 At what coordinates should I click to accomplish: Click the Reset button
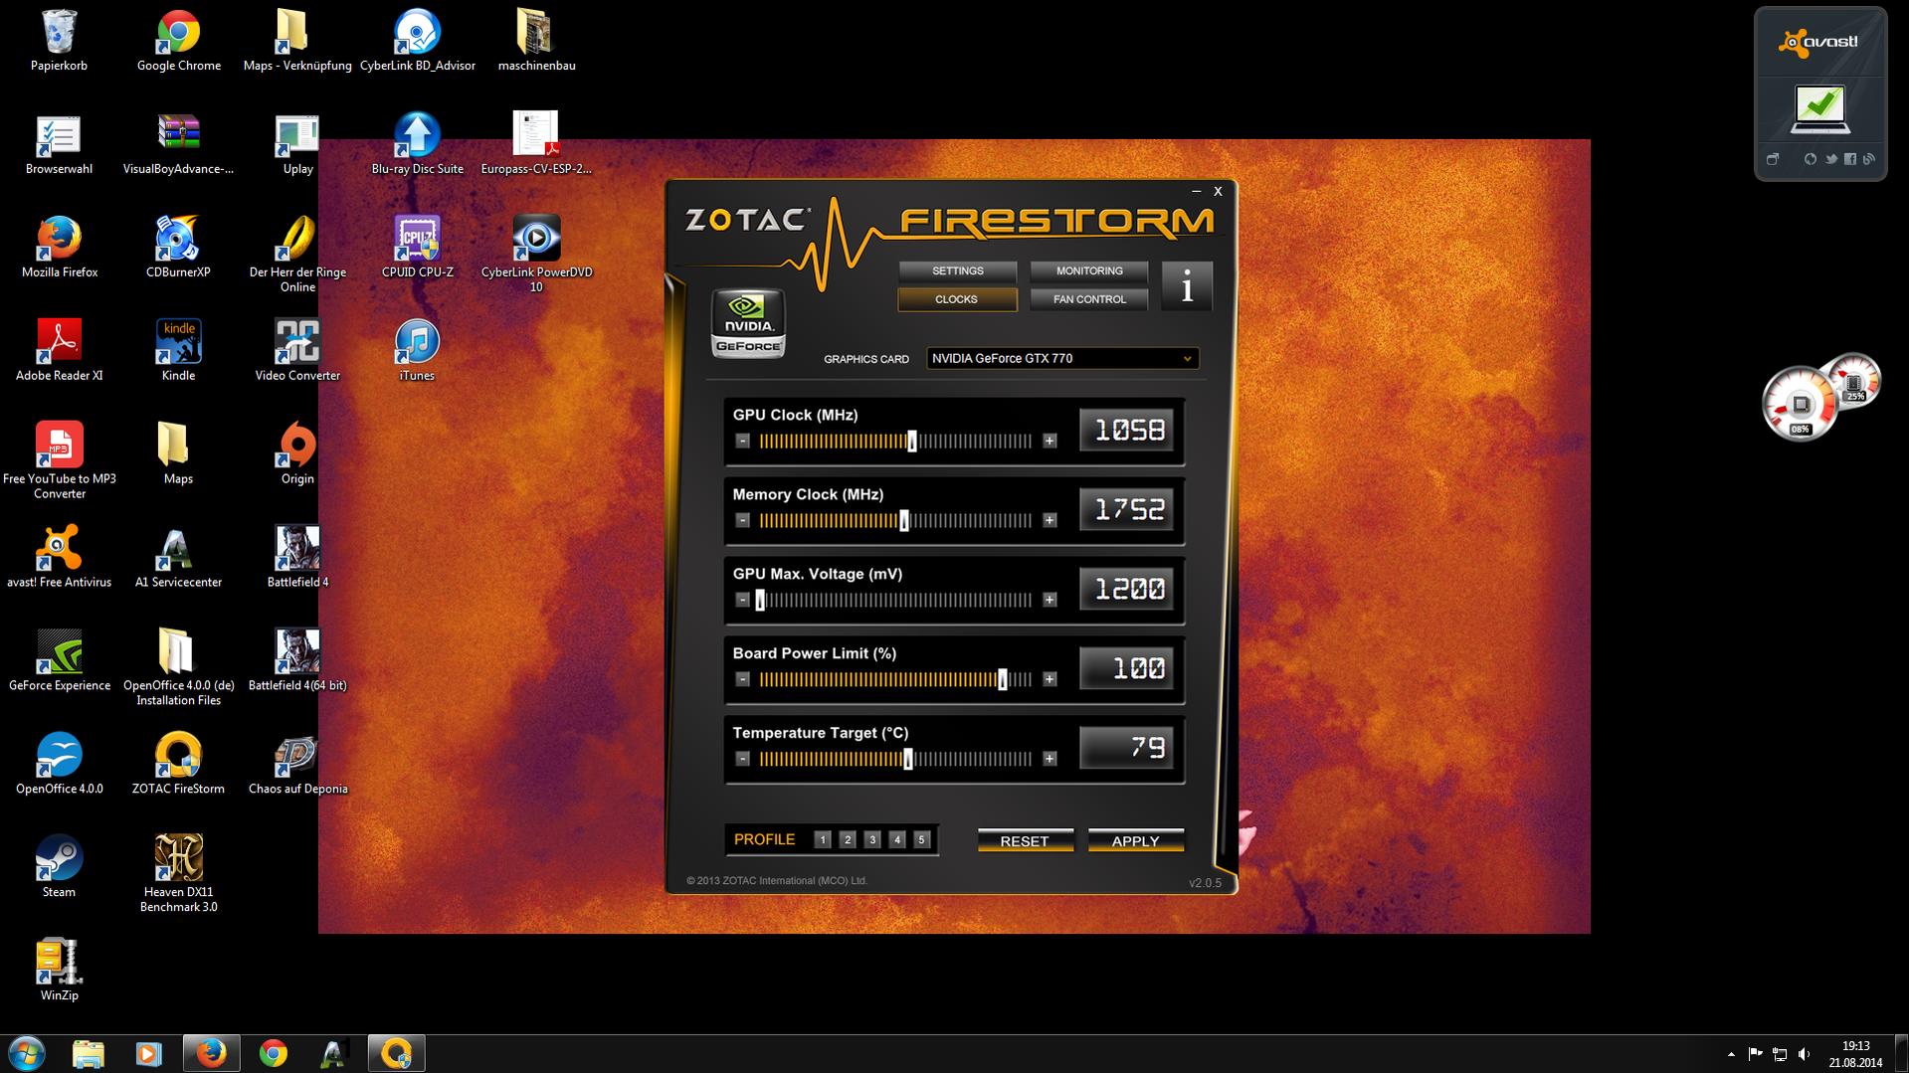click(1025, 841)
